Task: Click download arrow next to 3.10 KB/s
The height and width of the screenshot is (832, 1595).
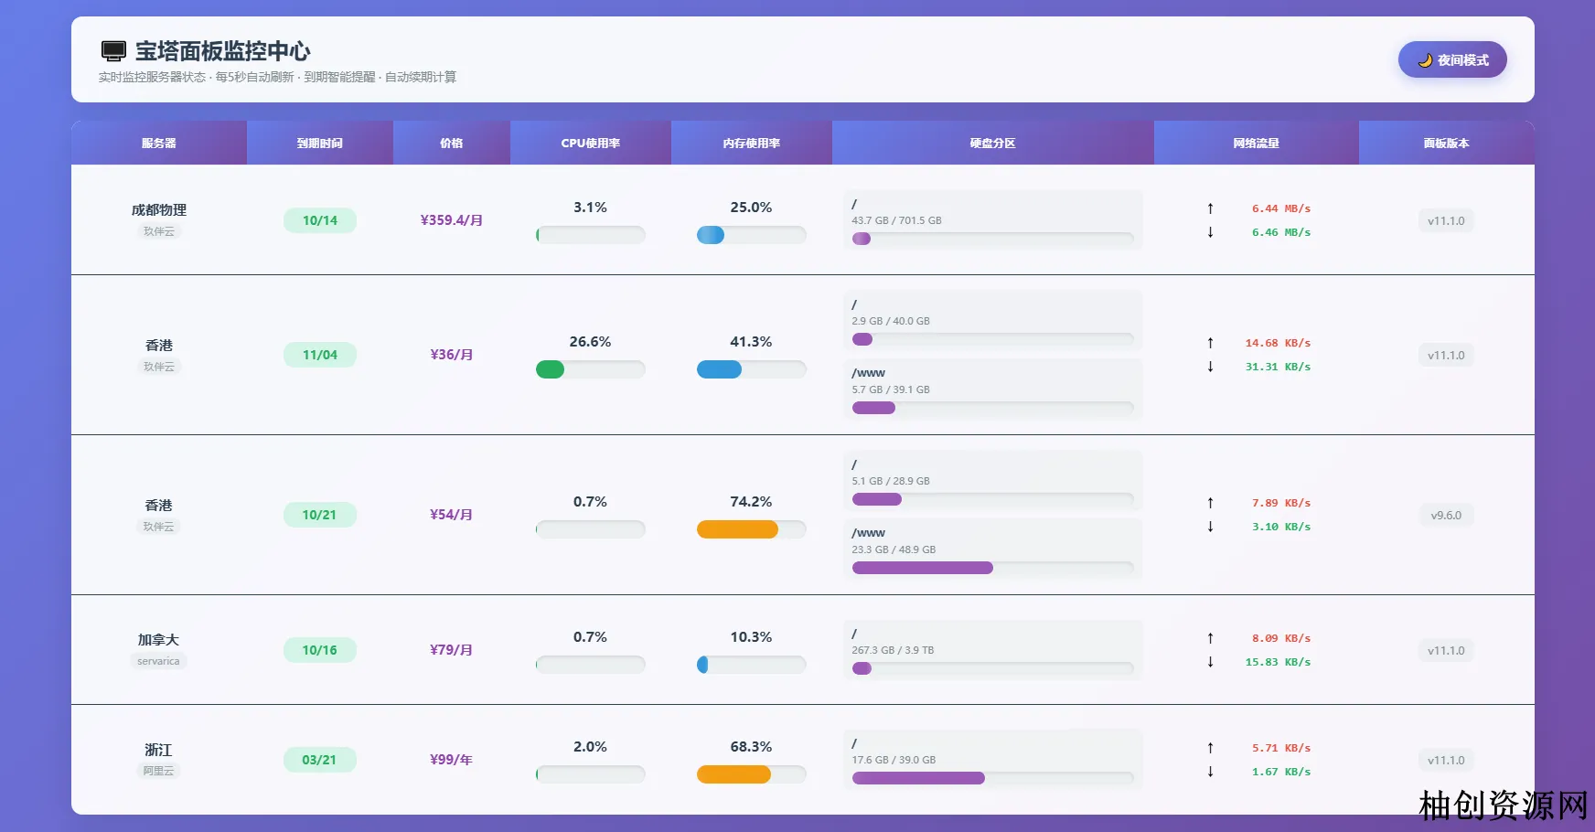Action: tap(1210, 527)
